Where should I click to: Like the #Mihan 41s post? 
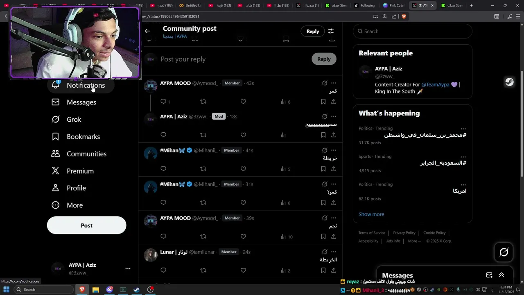243,169
